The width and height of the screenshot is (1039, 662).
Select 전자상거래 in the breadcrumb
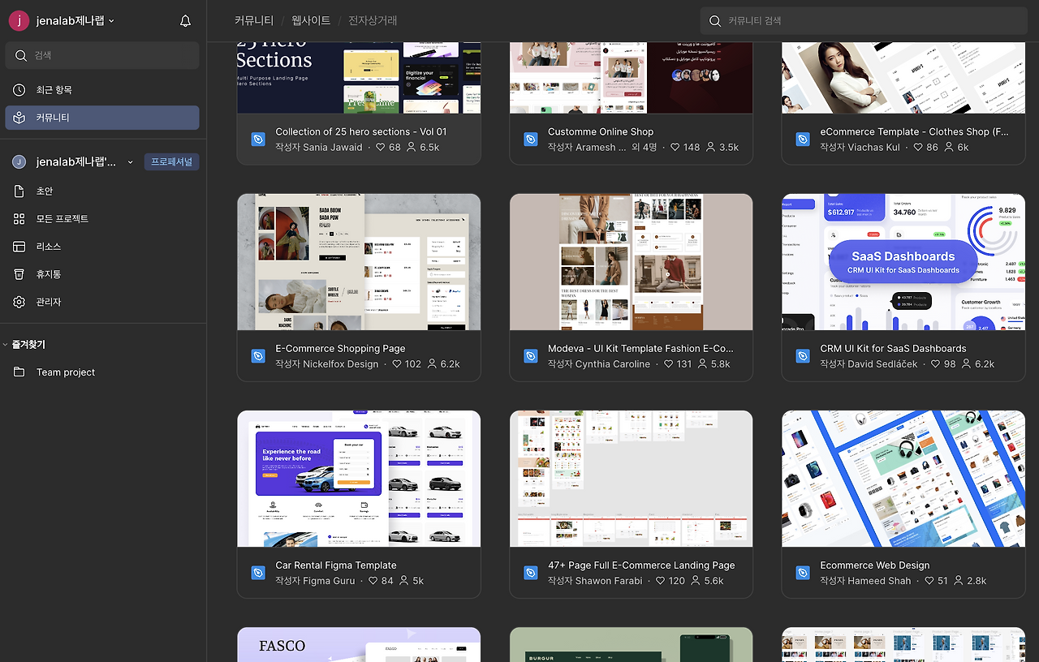373,21
